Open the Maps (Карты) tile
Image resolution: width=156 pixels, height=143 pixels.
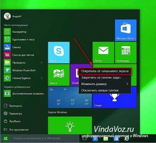pyautogui.click(x=59, y=75)
